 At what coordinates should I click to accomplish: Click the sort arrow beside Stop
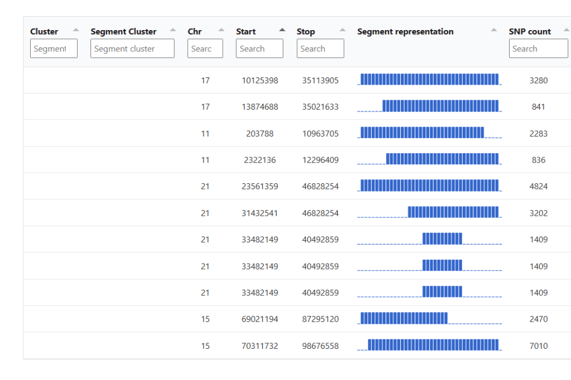point(342,30)
